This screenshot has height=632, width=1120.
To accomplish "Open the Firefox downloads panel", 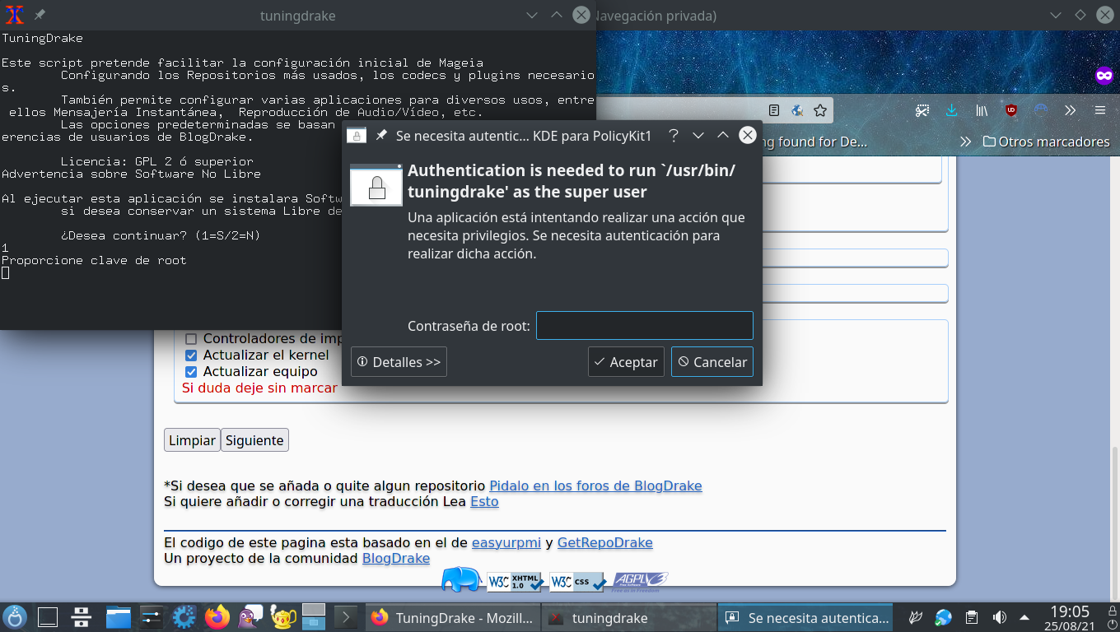I will pyautogui.click(x=952, y=110).
